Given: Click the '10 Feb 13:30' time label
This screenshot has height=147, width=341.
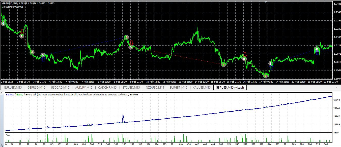Looking at the screenshot, I should 153,82.
